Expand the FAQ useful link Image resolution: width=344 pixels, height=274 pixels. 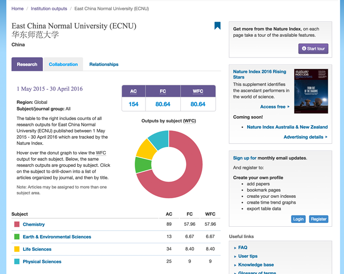[242, 247]
